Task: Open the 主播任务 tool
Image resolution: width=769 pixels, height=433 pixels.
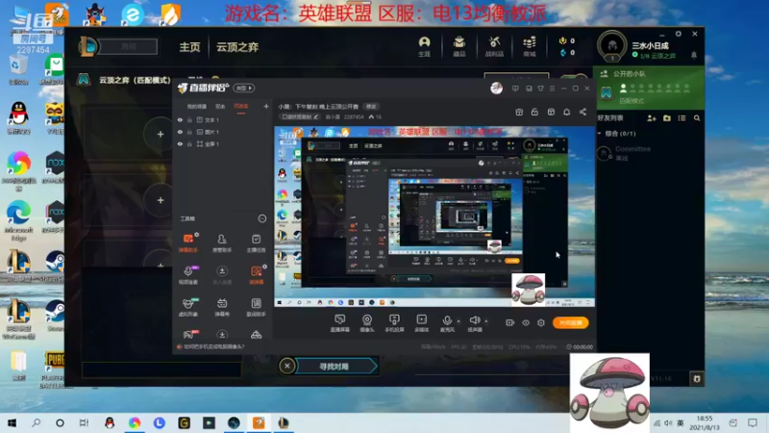Action: point(256,242)
